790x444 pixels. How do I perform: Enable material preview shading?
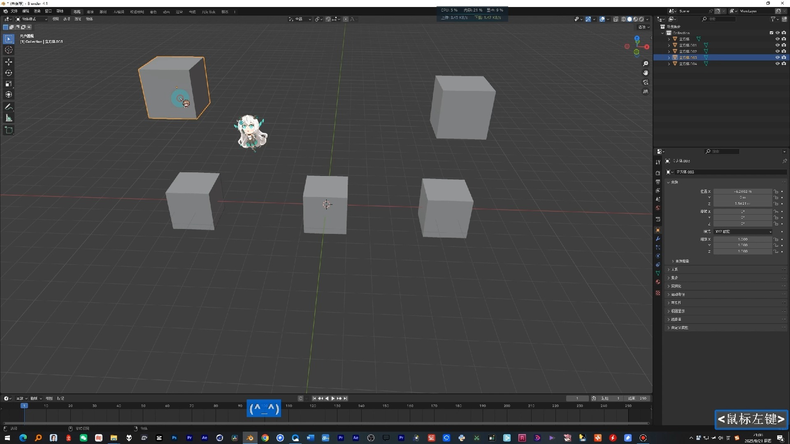[635, 19]
